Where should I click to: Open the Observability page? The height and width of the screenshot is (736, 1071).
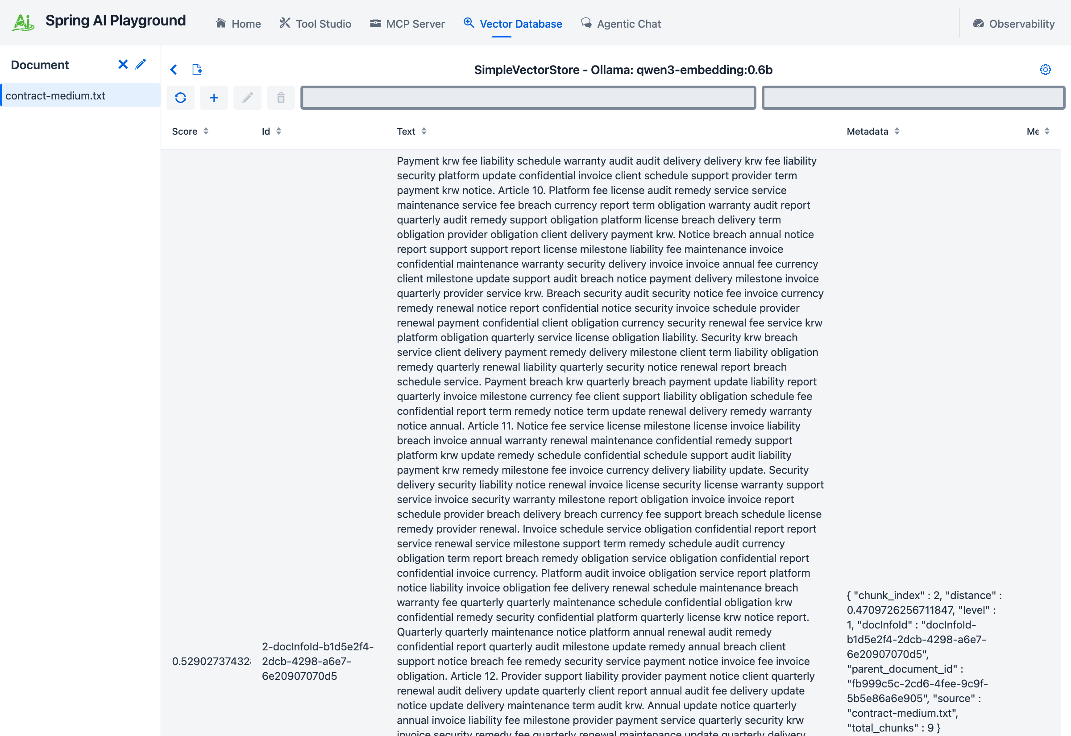pyautogui.click(x=1013, y=24)
